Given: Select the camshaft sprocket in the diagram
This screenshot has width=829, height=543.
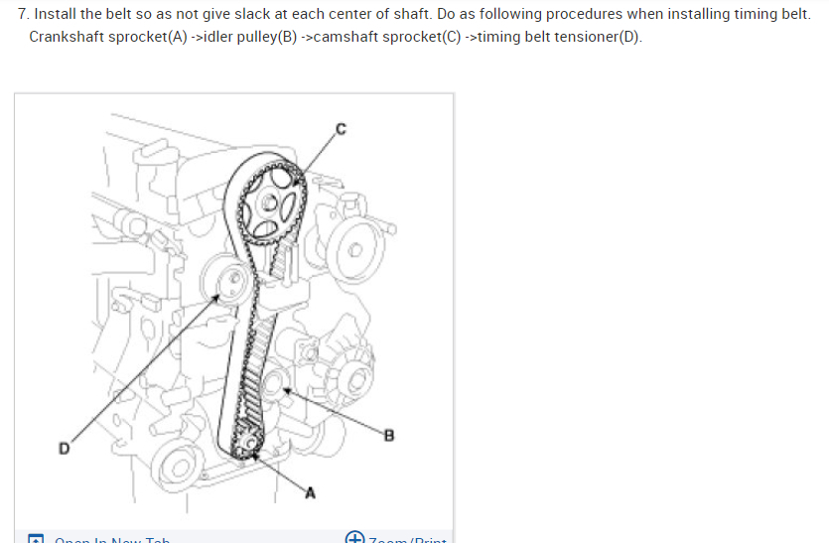Looking at the screenshot, I should (271, 202).
